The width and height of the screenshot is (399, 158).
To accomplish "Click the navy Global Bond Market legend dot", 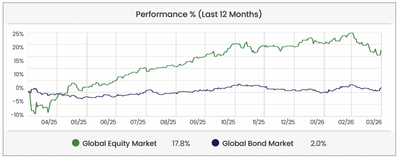I will click(x=215, y=143).
